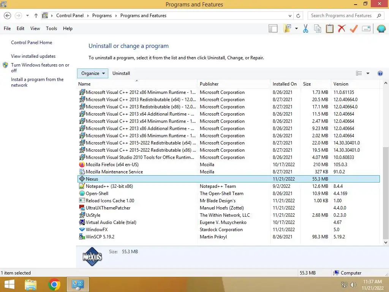This screenshot has width=389, height=292.
Task: Click the Notepad++ program icon
Action: click(x=82, y=186)
